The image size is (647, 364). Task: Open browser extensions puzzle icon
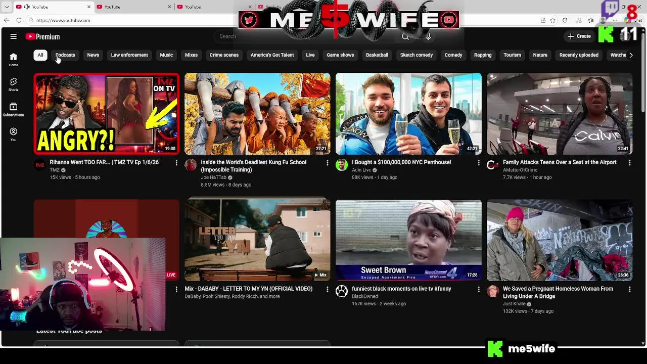coord(565,20)
